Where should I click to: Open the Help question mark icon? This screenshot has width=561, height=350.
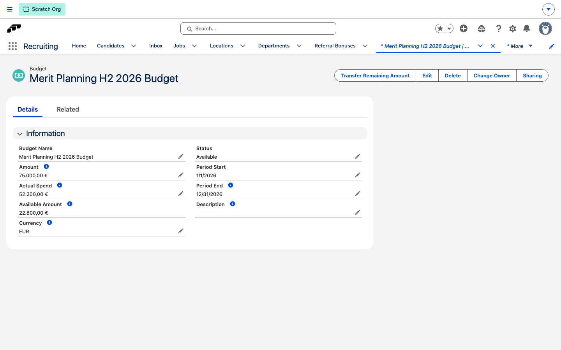[x=498, y=28]
